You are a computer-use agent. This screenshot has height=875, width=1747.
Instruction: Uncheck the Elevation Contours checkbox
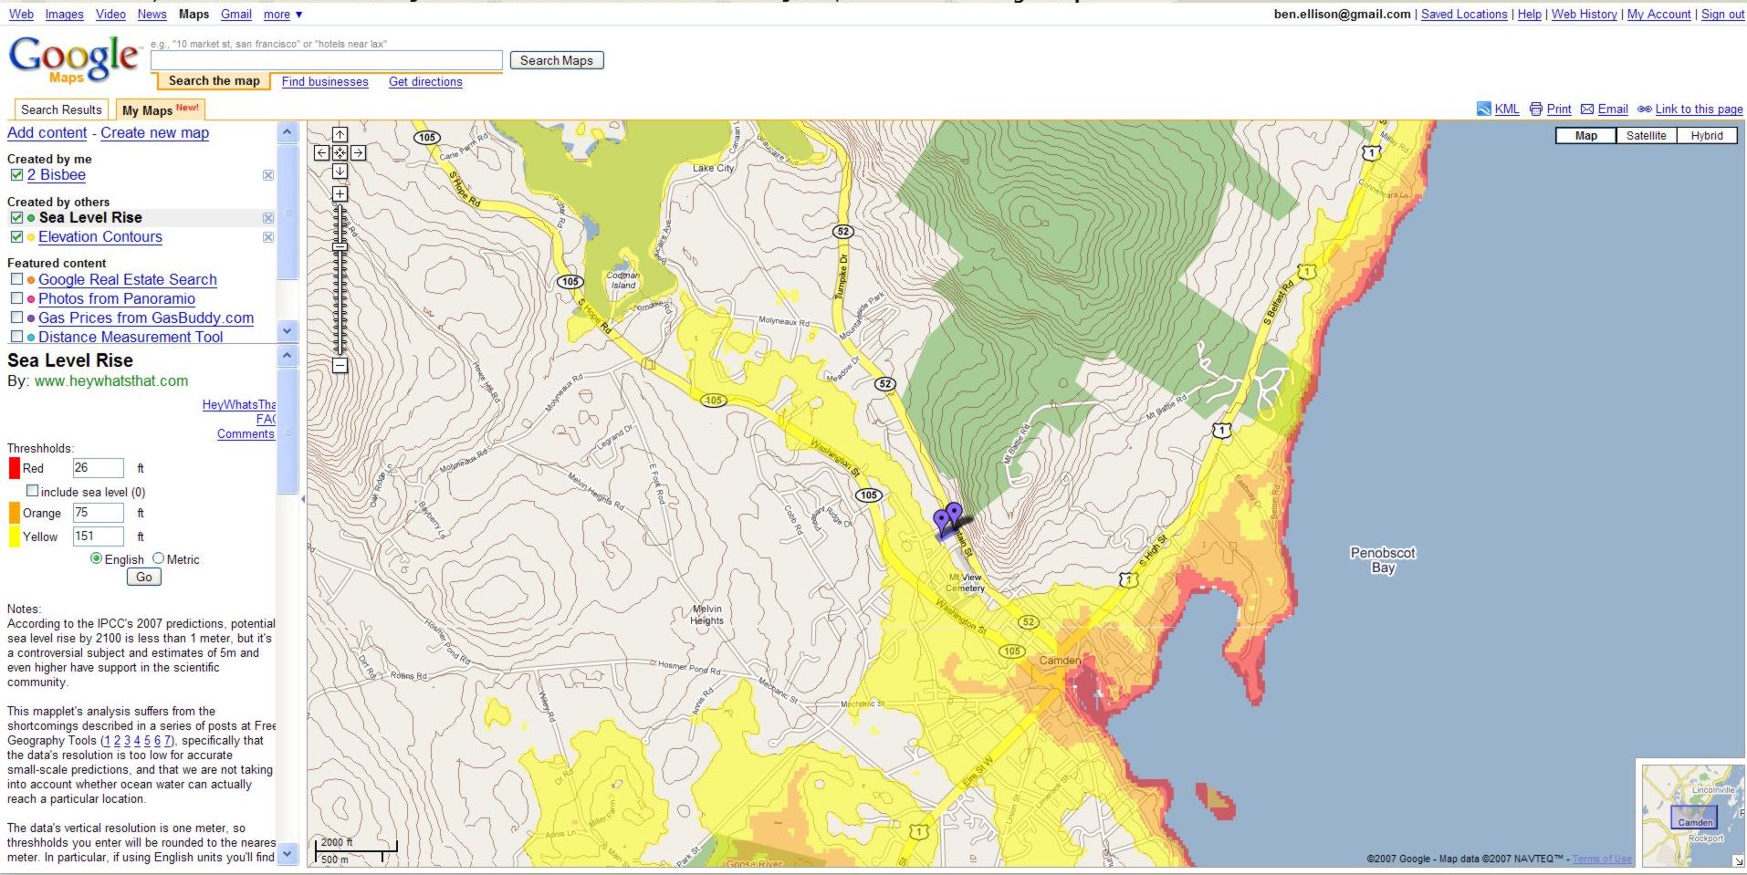click(16, 237)
